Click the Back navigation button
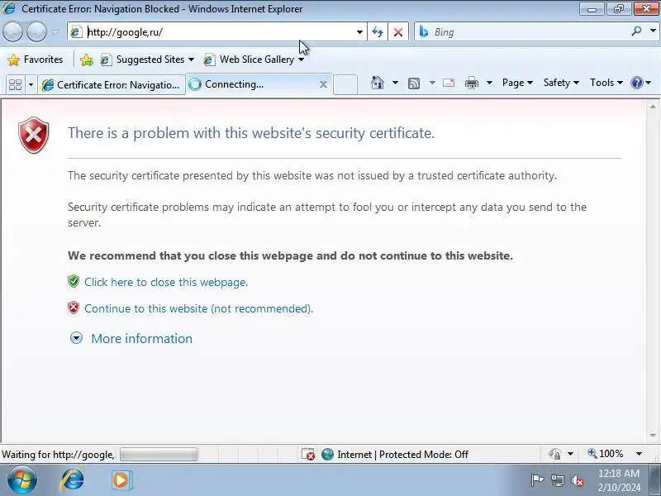661x496 pixels. pos(12,31)
